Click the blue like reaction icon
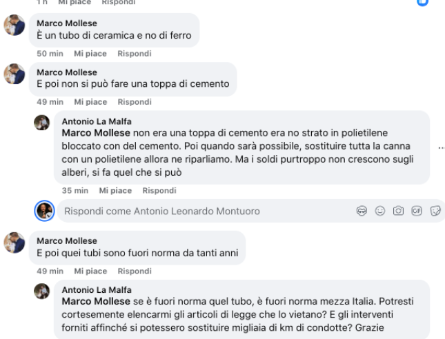Screen dimensions: 445x339 click(422, 1)
